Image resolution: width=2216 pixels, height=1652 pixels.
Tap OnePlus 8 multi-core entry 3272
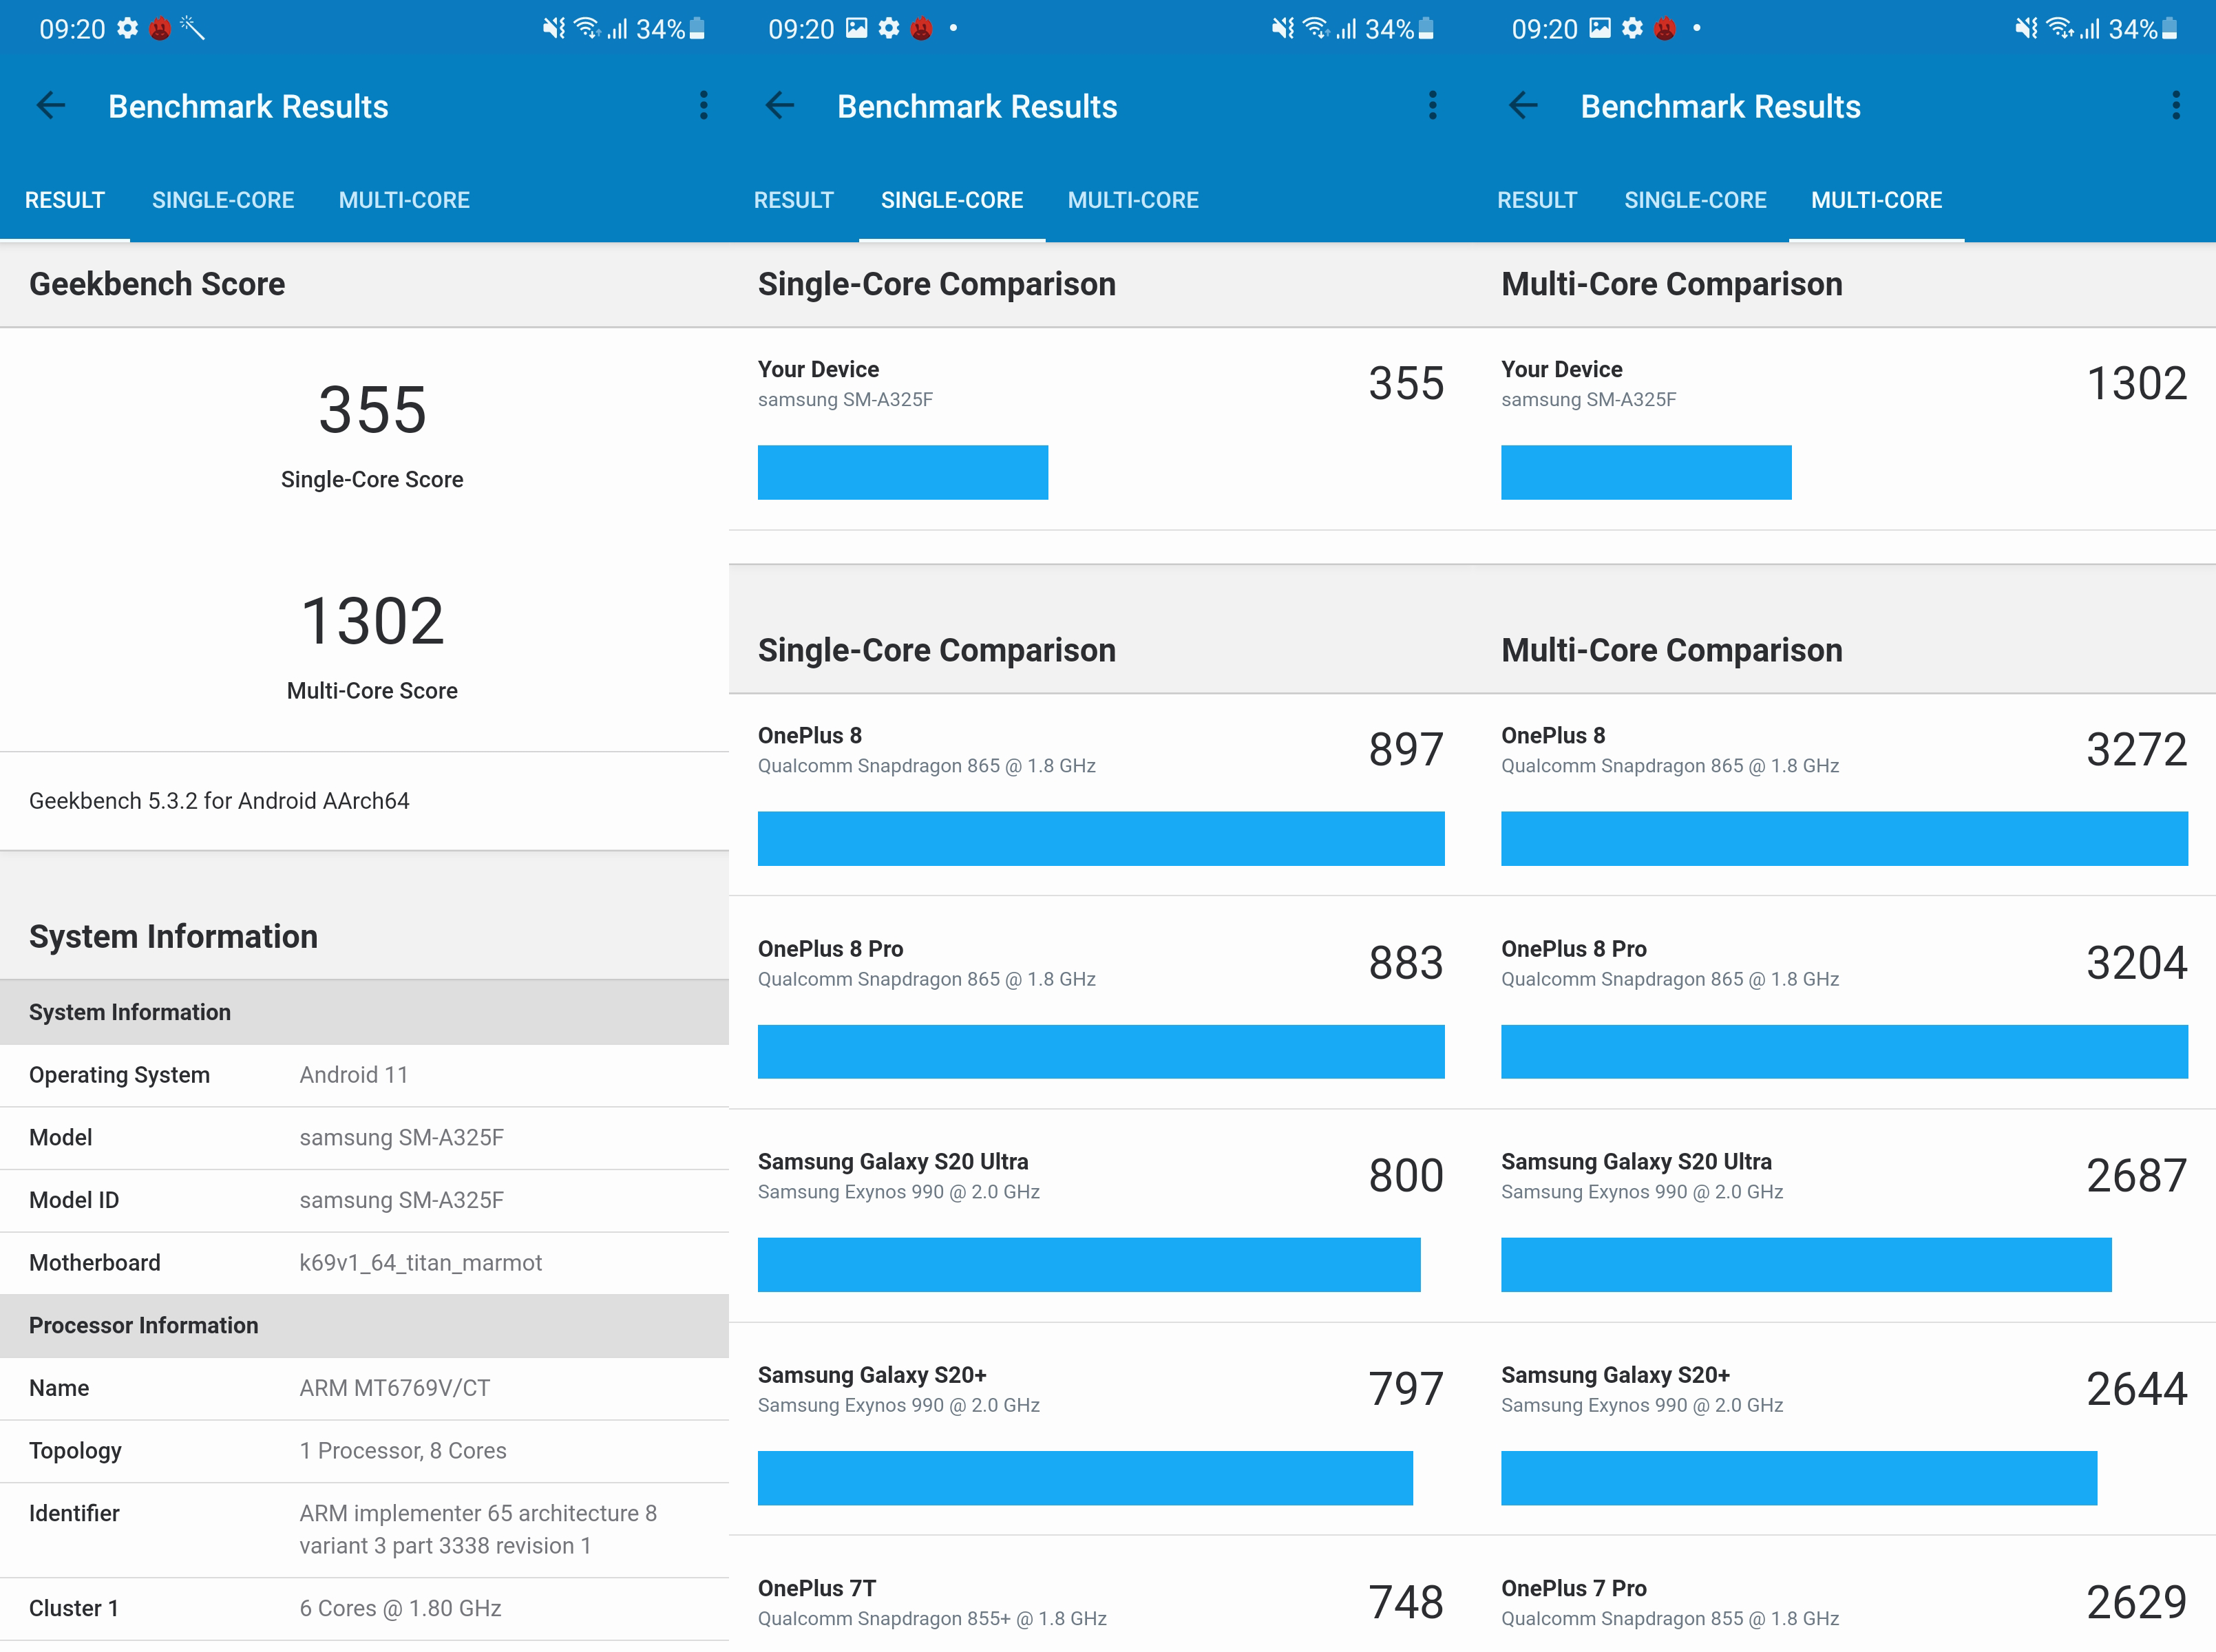coord(1844,794)
